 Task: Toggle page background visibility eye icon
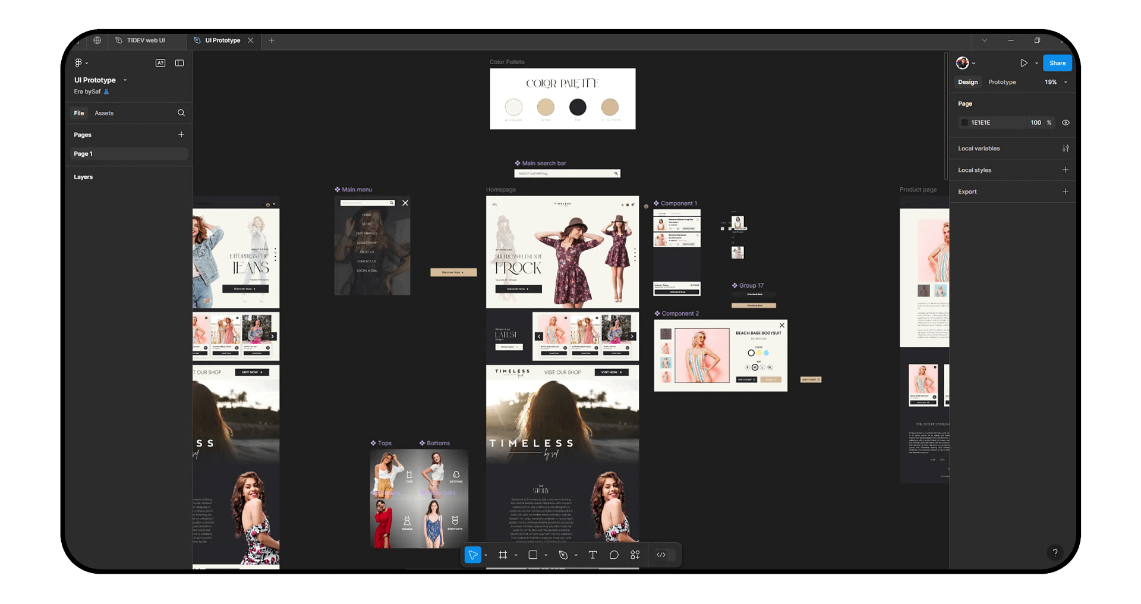pyautogui.click(x=1066, y=122)
